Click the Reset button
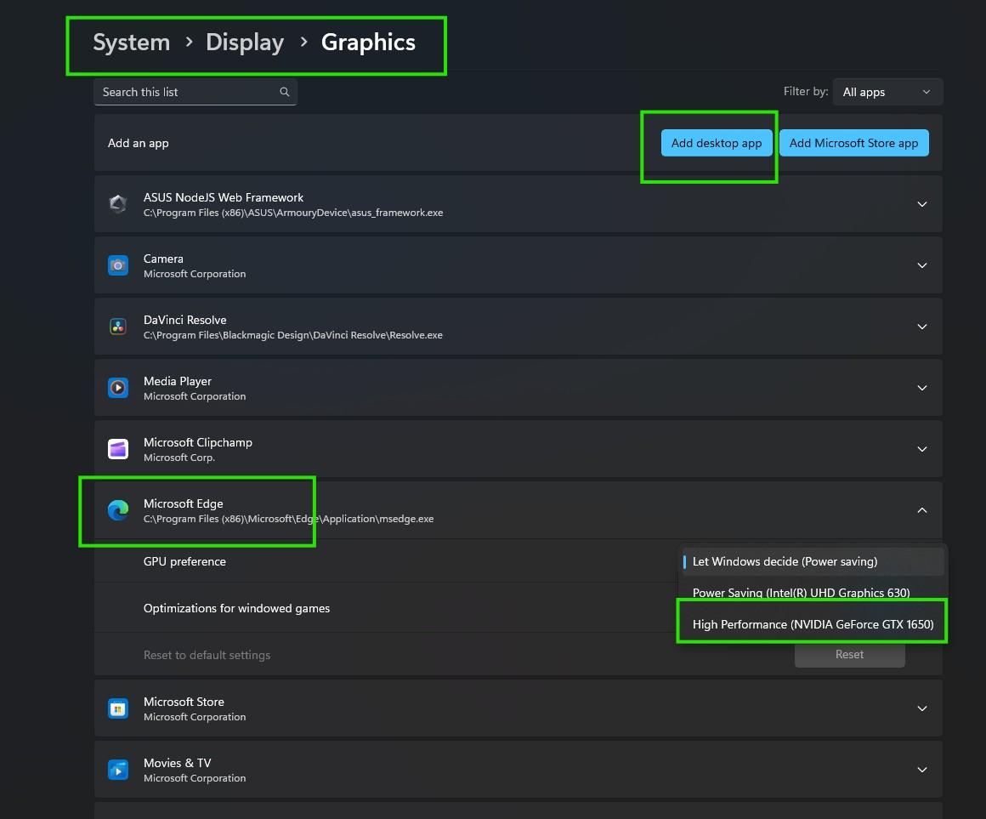Screen dimensions: 986x819 coord(849,654)
